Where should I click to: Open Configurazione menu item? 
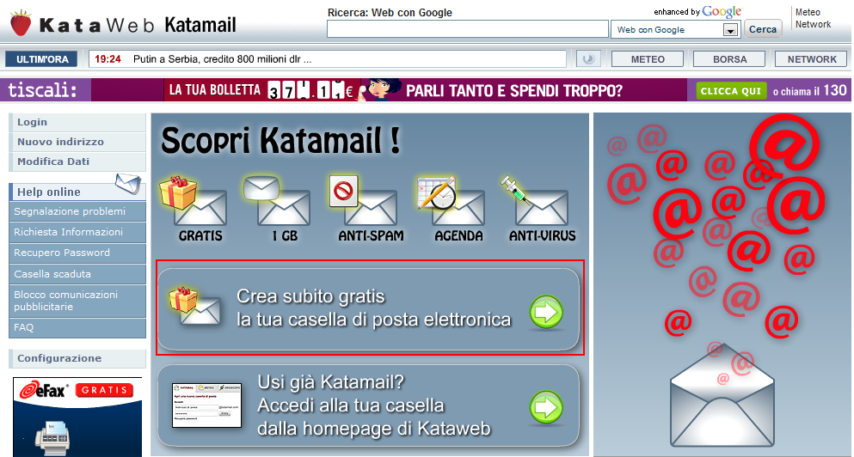(77, 358)
